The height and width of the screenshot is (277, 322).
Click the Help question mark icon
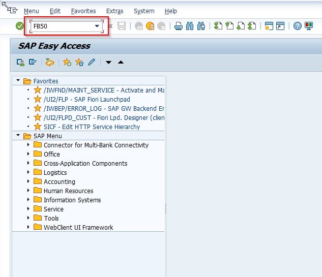point(298,26)
